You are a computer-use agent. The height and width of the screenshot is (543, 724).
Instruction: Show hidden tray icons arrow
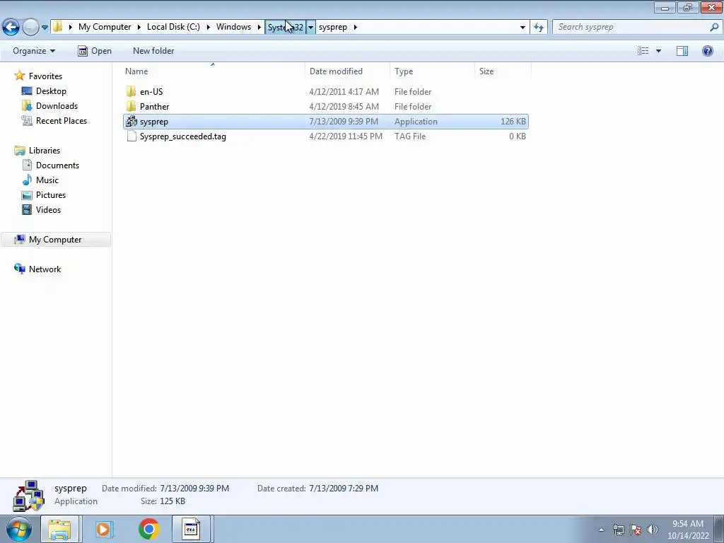(601, 530)
